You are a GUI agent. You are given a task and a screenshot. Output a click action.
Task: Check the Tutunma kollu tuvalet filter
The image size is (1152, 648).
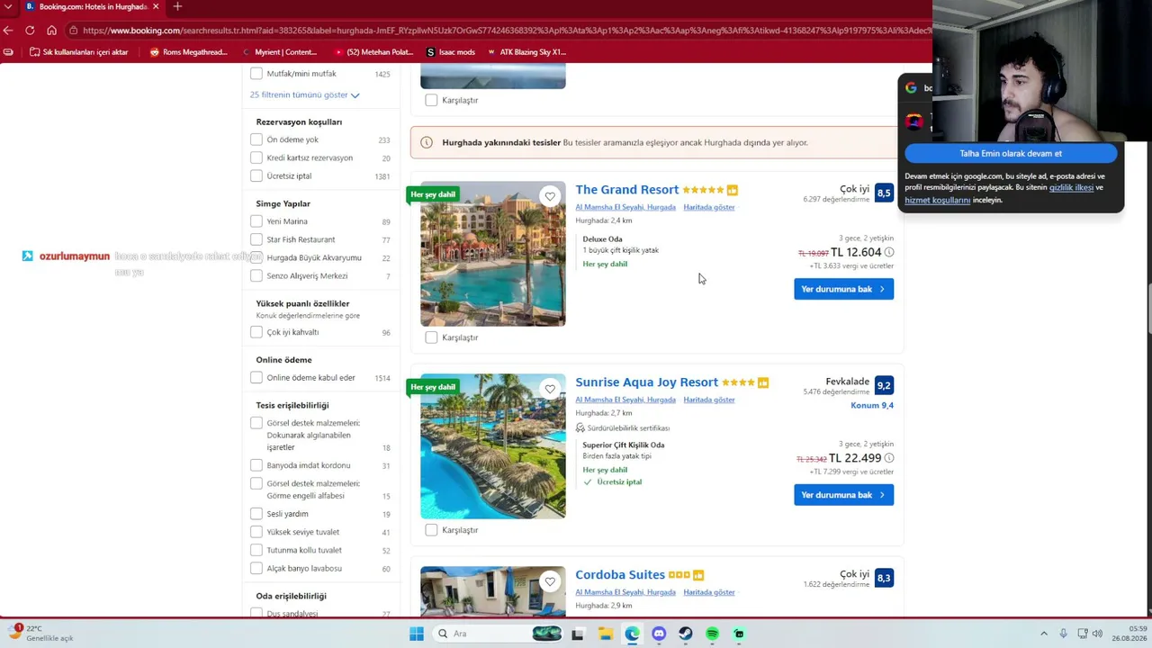point(256,550)
